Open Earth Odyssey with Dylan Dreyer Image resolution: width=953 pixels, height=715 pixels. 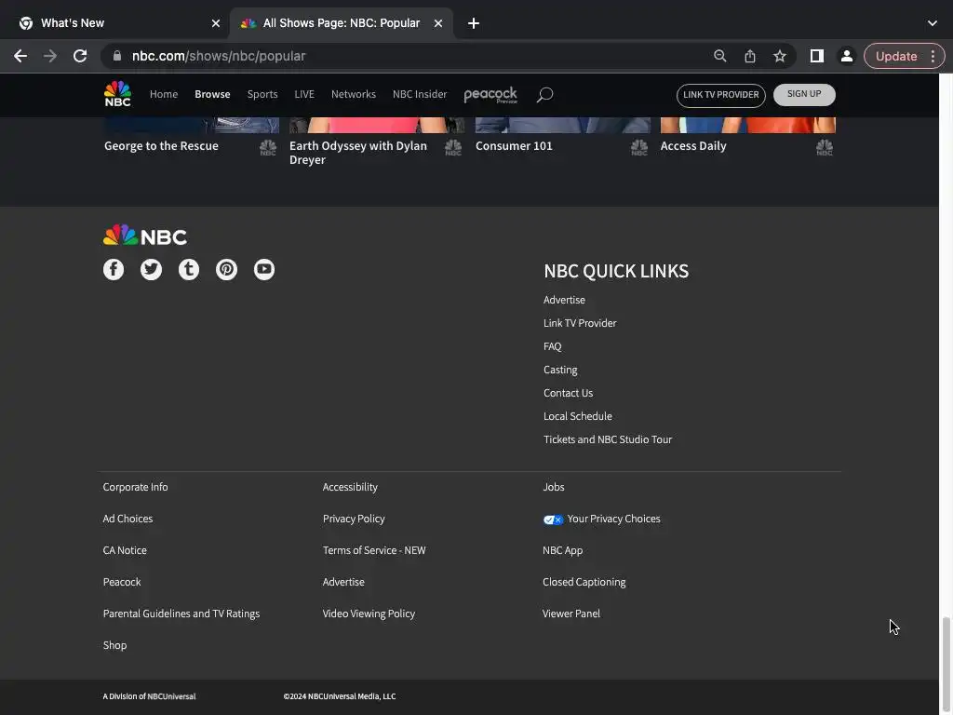coord(358,153)
